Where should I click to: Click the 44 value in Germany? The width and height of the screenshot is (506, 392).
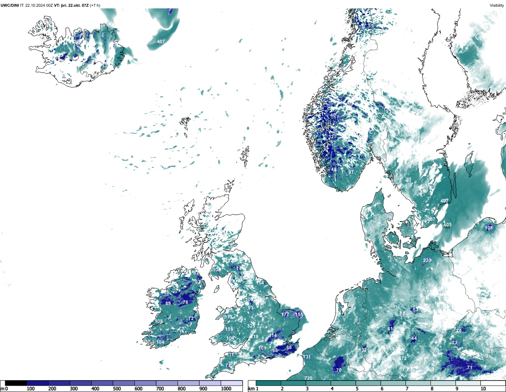tap(414, 338)
